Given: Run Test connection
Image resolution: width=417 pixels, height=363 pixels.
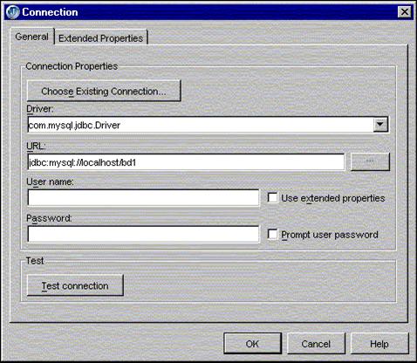Looking at the screenshot, I should tap(75, 285).
